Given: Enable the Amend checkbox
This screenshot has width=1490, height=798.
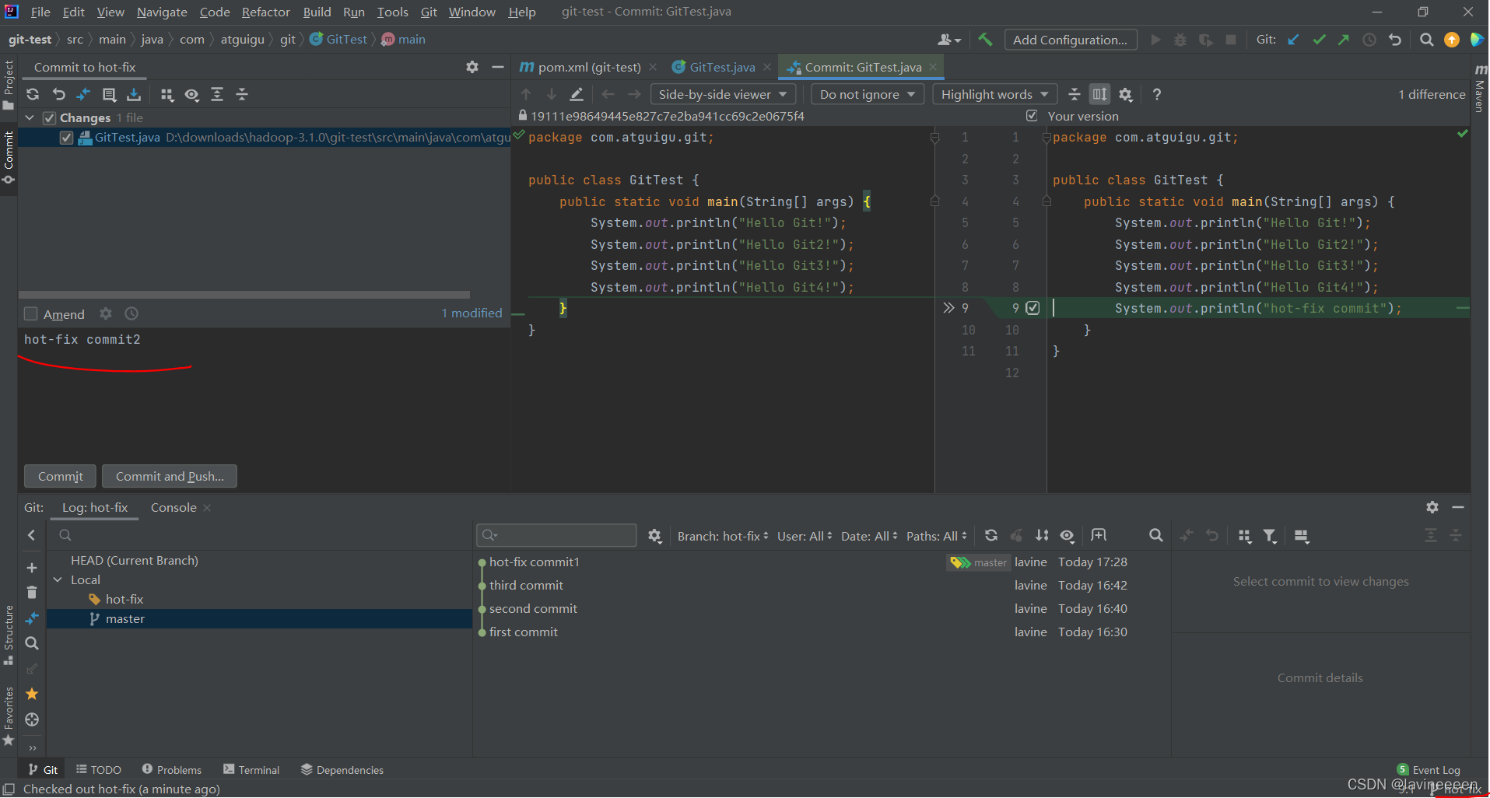Looking at the screenshot, I should tap(31, 314).
